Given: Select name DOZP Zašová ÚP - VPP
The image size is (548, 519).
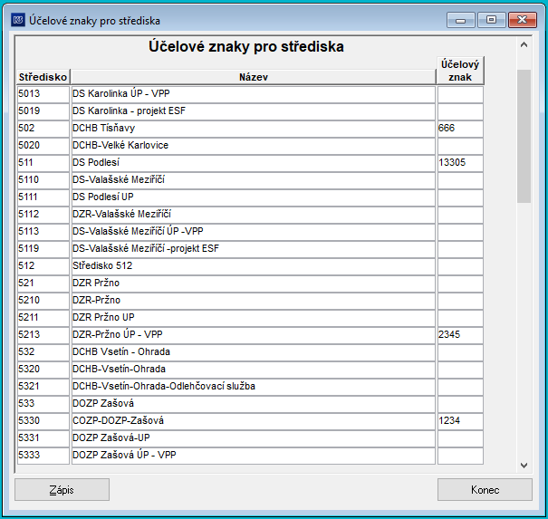Looking at the screenshot, I should point(254,456).
